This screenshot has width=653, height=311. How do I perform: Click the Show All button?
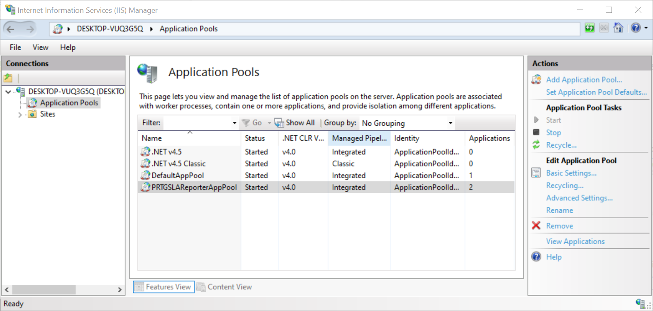295,123
